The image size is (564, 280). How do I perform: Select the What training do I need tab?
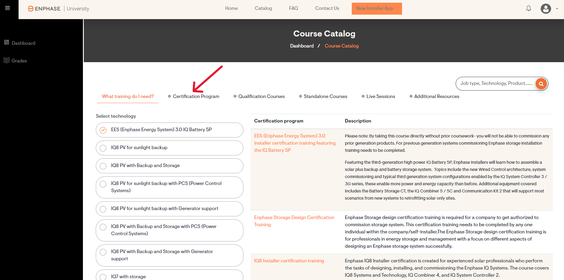pyautogui.click(x=128, y=96)
